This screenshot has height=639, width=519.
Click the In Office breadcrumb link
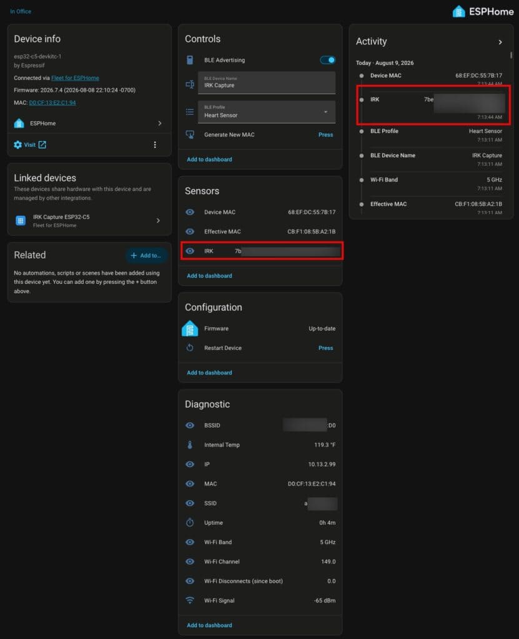[x=21, y=11]
